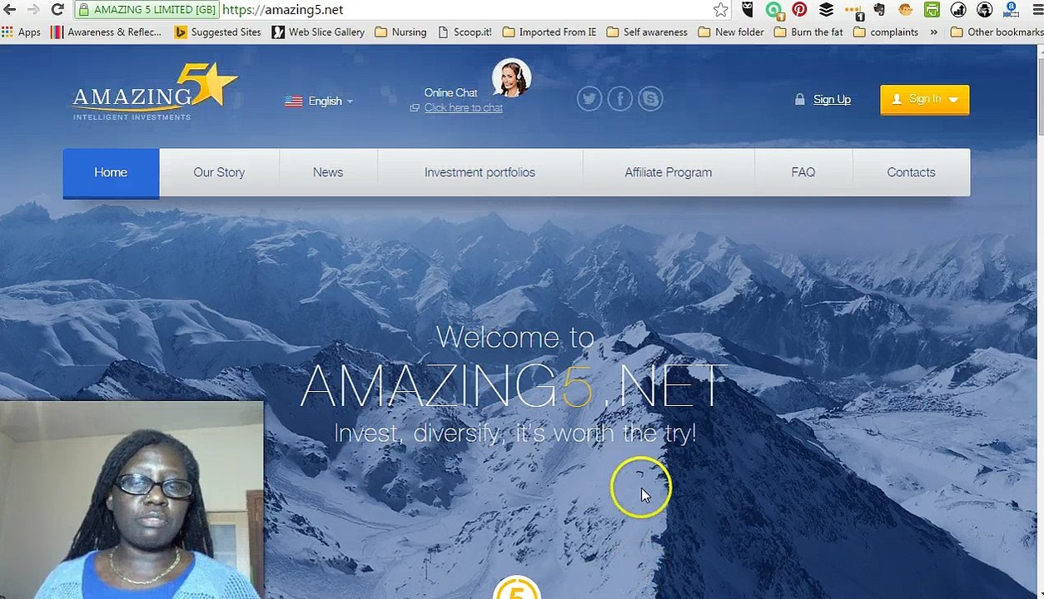
Task: Open Investment portfolios page
Action: click(480, 172)
